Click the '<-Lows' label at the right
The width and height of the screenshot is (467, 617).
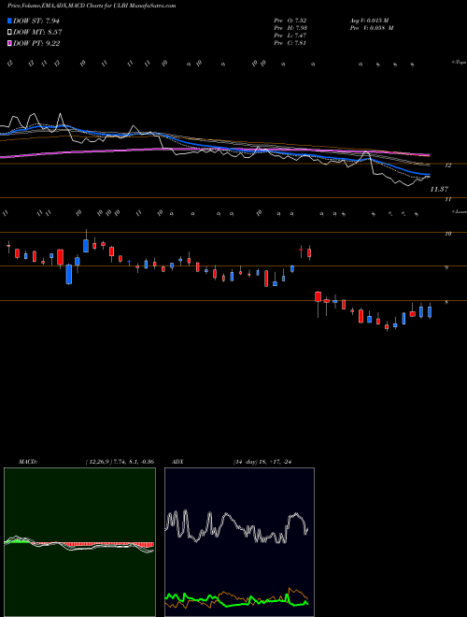tap(459, 211)
